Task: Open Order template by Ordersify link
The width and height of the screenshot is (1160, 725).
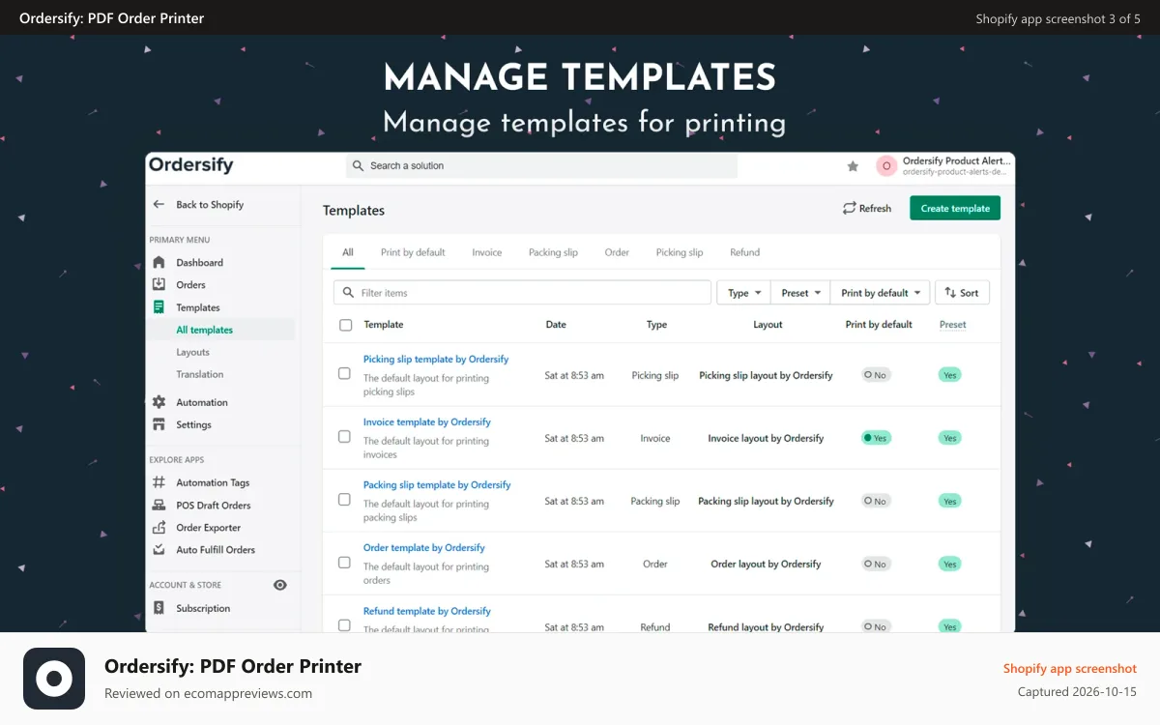Action: pyautogui.click(x=424, y=547)
